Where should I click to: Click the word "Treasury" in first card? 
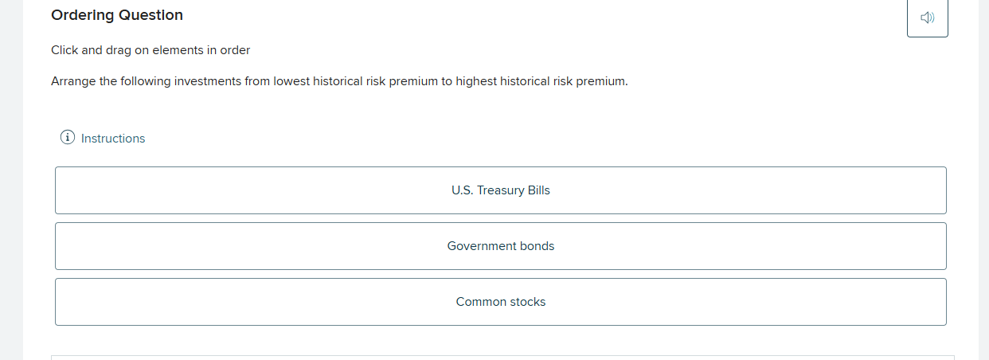(x=500, y=190)
